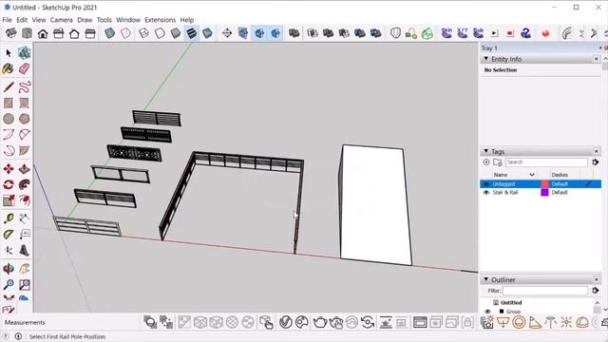Enable Hidden Line face style
Viewport: 608px width, 342px height.
[160, 33]
